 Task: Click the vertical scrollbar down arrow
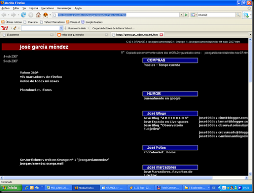(250, 174)
